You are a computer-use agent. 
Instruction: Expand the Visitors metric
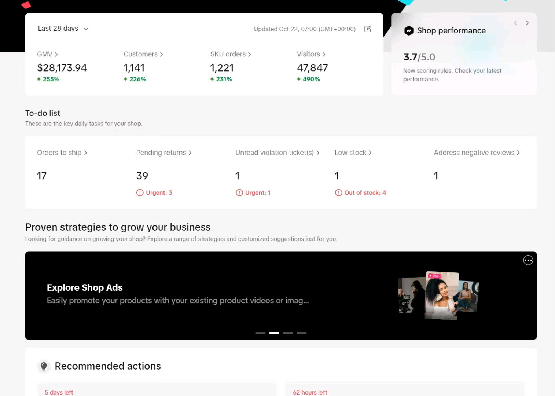pos(311,54)
